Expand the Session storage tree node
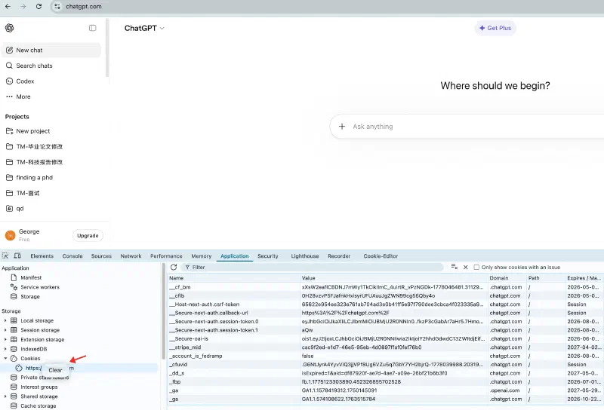The width and height of the screenshot is (604, 410). tap(5, 330)
